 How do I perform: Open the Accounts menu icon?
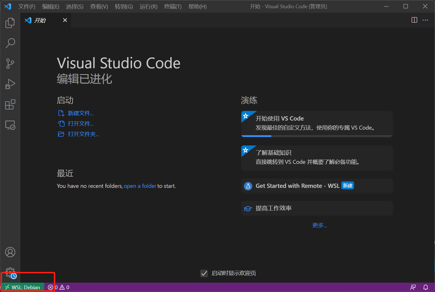click(x=10, y=252)
